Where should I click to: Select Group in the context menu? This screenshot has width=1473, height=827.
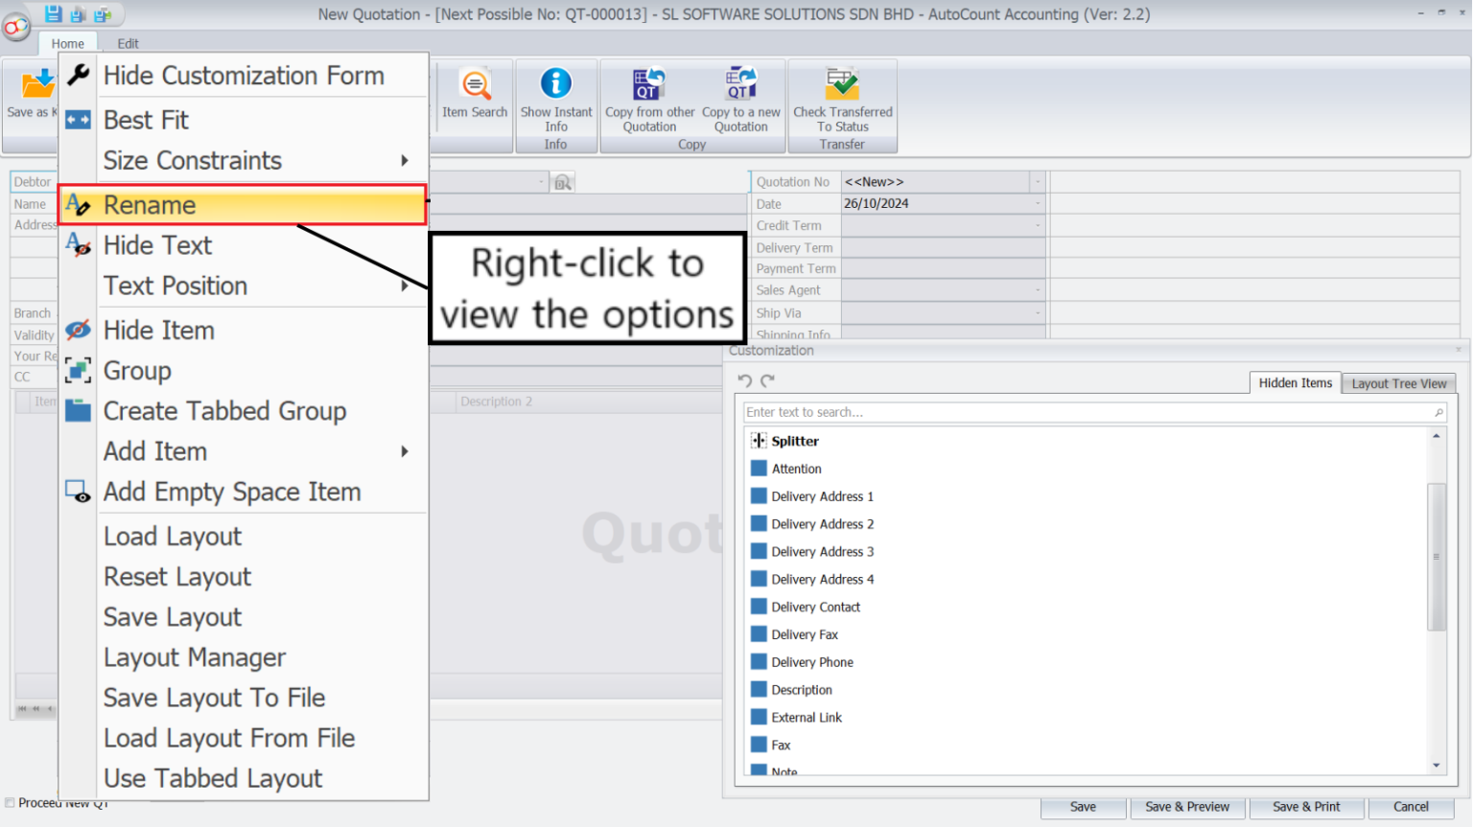[243, 371]
